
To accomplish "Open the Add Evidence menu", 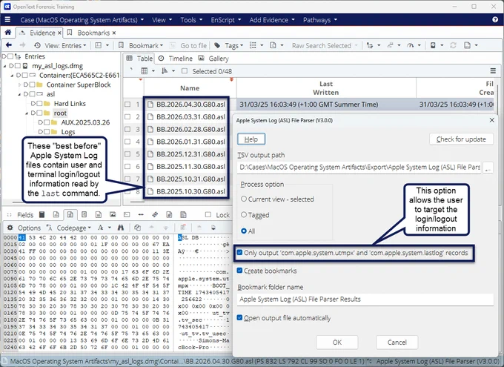I will 272,20.
